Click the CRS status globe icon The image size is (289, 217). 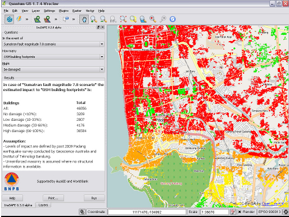[x=286, y=212]
